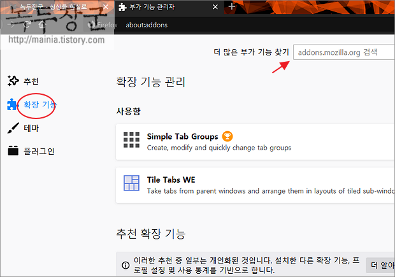Click the blue puzzle piece extensions icon
395x277 pixels.
[12, 104]
